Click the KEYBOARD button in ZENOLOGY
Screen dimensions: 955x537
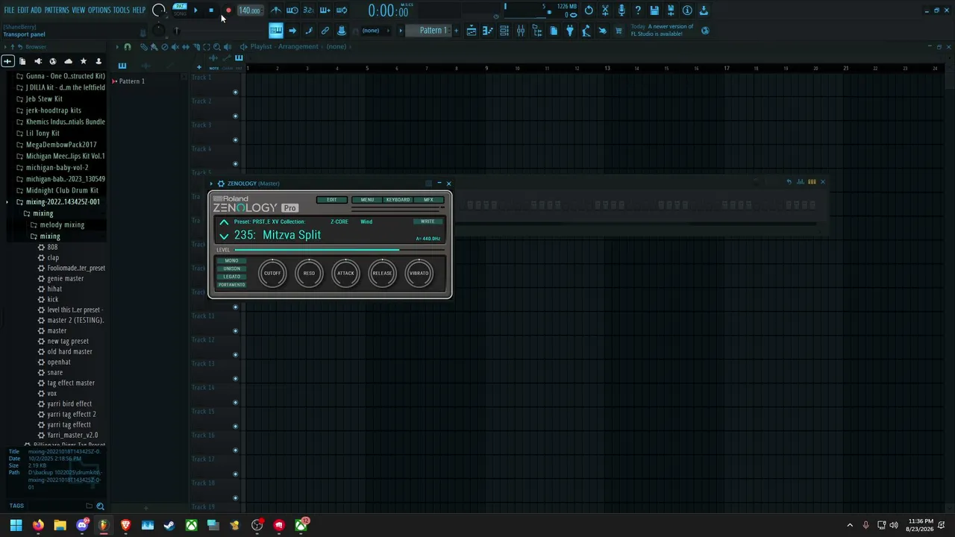(x=398, y=200)
